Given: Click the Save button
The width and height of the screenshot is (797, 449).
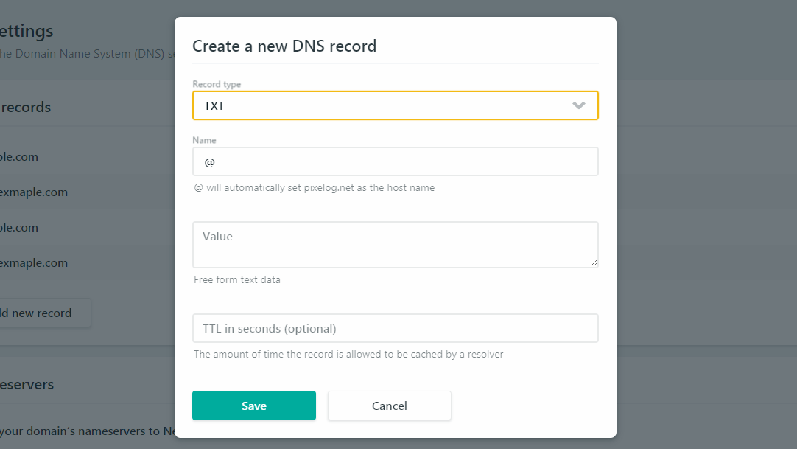Looking at the screenshot, I should [253, 405].
